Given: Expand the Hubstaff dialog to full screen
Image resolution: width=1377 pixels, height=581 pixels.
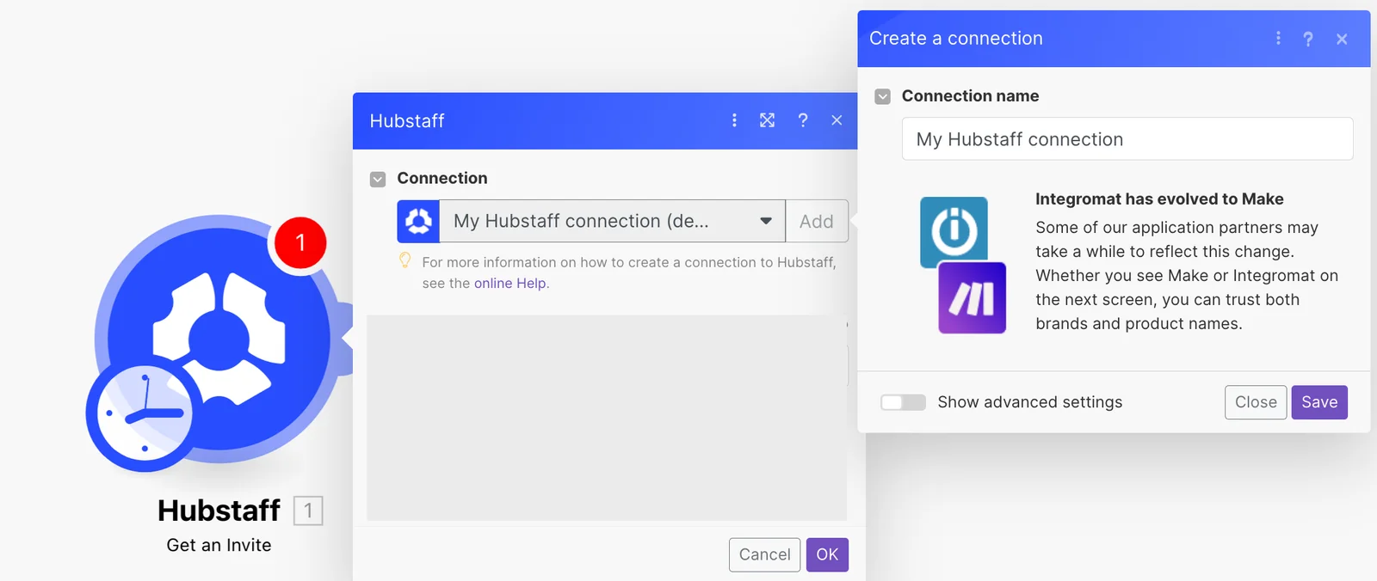Looking at the screenshot, I should (767, 120).
